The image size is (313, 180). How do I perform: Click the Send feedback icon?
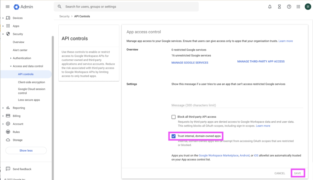[x=8, y=169]
